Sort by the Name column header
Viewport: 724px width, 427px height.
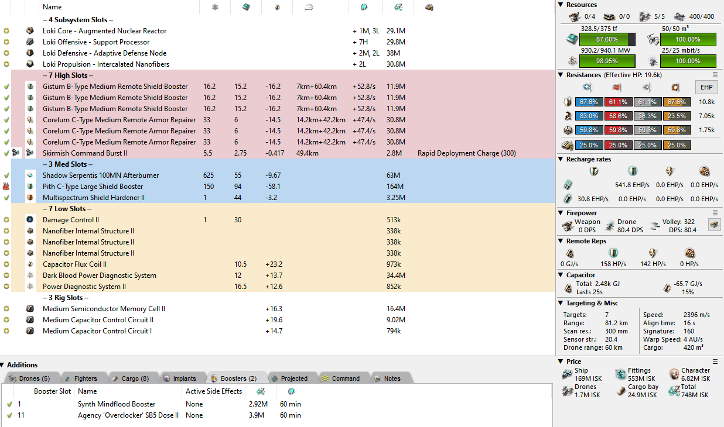(x=52, y=7)
